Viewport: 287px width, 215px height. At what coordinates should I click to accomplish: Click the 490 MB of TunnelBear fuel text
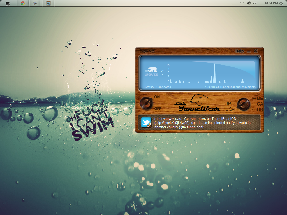231,87
